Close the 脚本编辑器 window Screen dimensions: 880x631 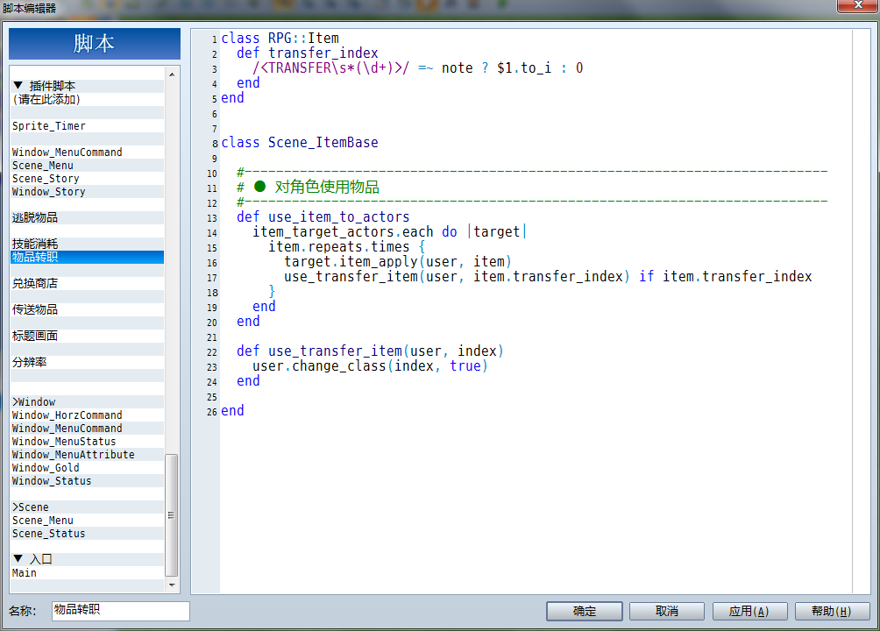tap(857, 5)
